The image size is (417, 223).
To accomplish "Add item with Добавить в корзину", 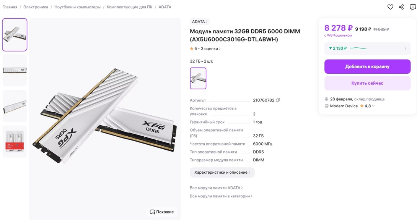I will 367,67.
